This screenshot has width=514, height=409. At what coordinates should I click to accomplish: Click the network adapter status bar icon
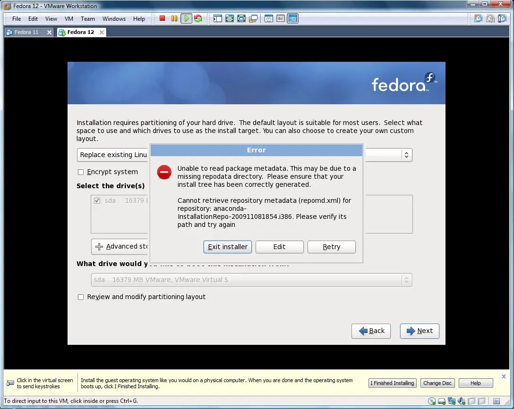tap(452, 401)
